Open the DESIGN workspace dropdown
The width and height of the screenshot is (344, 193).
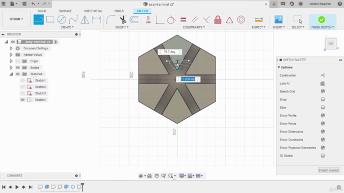click(x=16, y=19)
